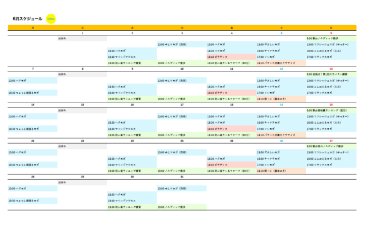Select 16:00 ととのえるヨガ on the 6th
The image size is (367, 225).
tap(331, 51)
